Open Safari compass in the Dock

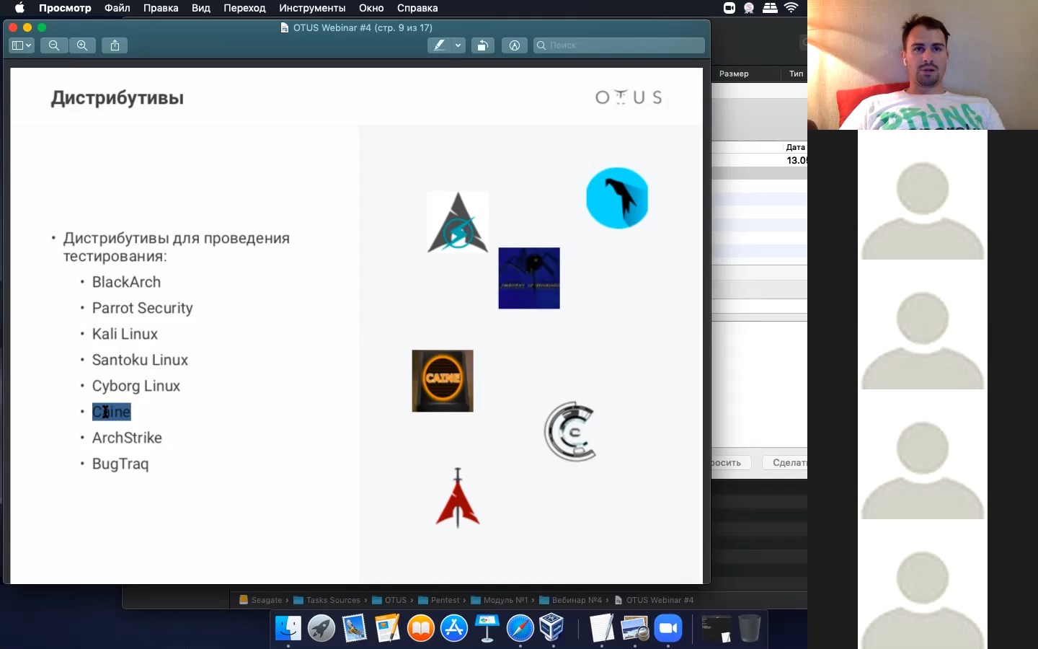520,628
